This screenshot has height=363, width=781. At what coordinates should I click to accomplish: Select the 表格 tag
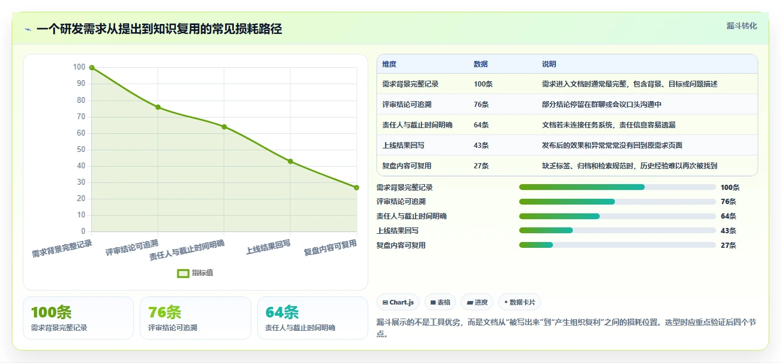440,302
